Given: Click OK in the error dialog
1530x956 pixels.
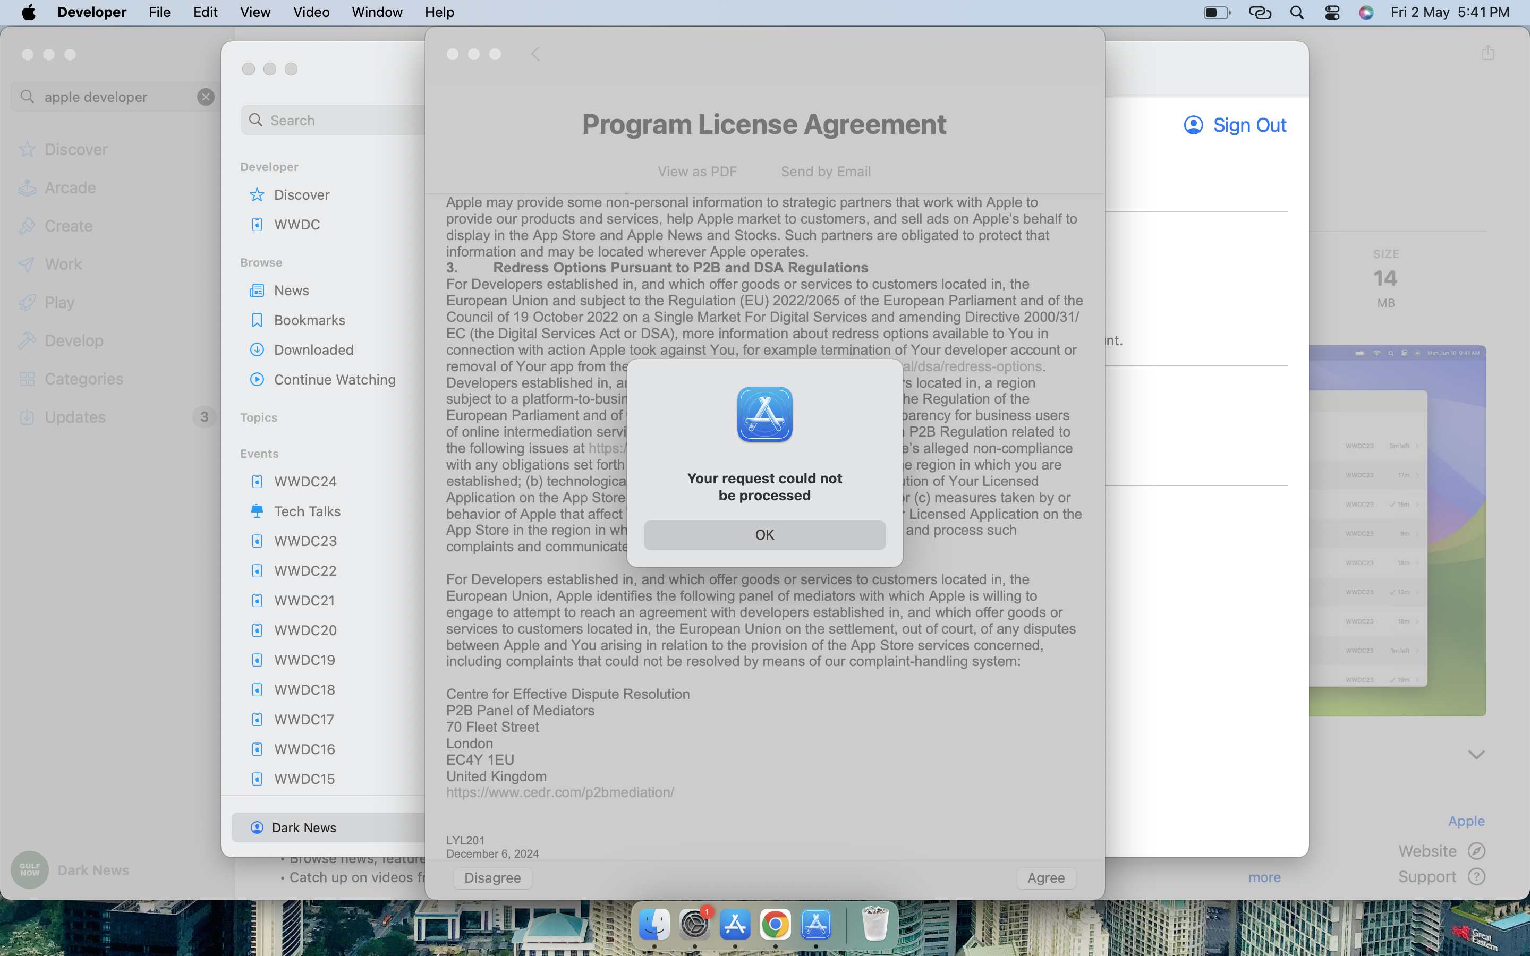Looking at the screenshot, I should click(764, 535).
